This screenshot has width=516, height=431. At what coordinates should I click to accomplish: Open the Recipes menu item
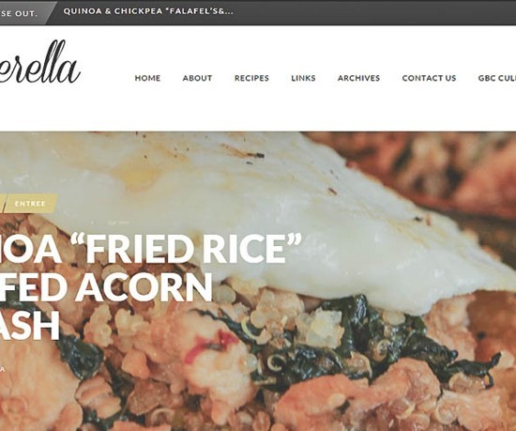click(251, 78)
